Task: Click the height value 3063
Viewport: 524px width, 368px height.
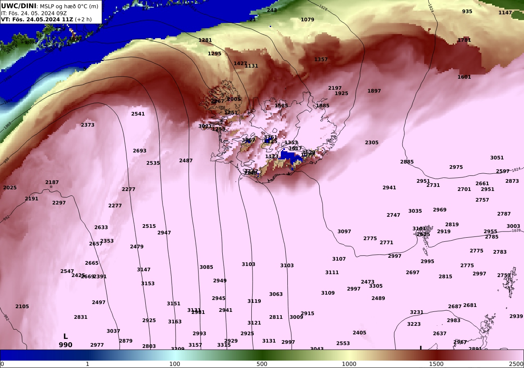Action: coord(276,294)
